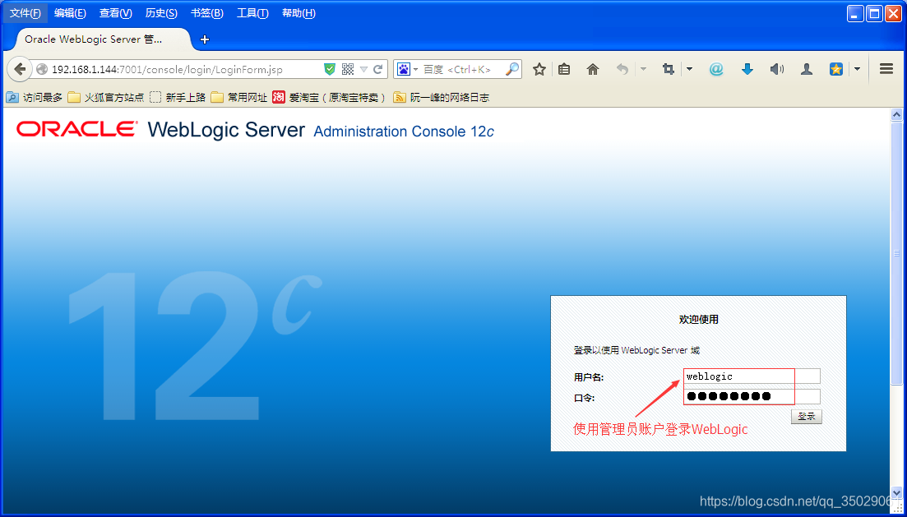Open the 爱淘宝 bookmark
Screen dimensions: 907x517
pyautogui.click(x=329, y=97)
